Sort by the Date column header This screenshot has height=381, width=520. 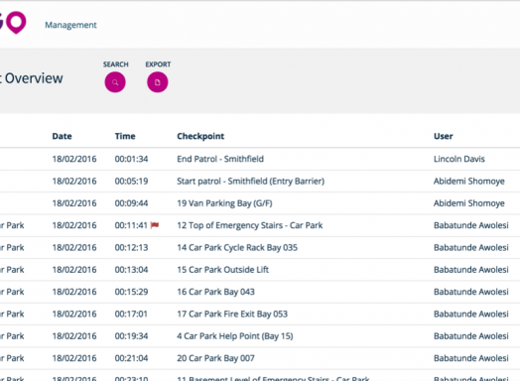[x=62, y=136]
